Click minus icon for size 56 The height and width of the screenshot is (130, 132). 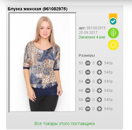pyautogui.click(x=88, y=91)
